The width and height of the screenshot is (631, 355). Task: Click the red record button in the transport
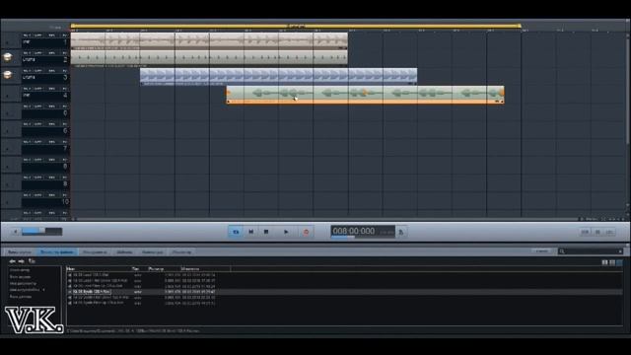point(306,232)
